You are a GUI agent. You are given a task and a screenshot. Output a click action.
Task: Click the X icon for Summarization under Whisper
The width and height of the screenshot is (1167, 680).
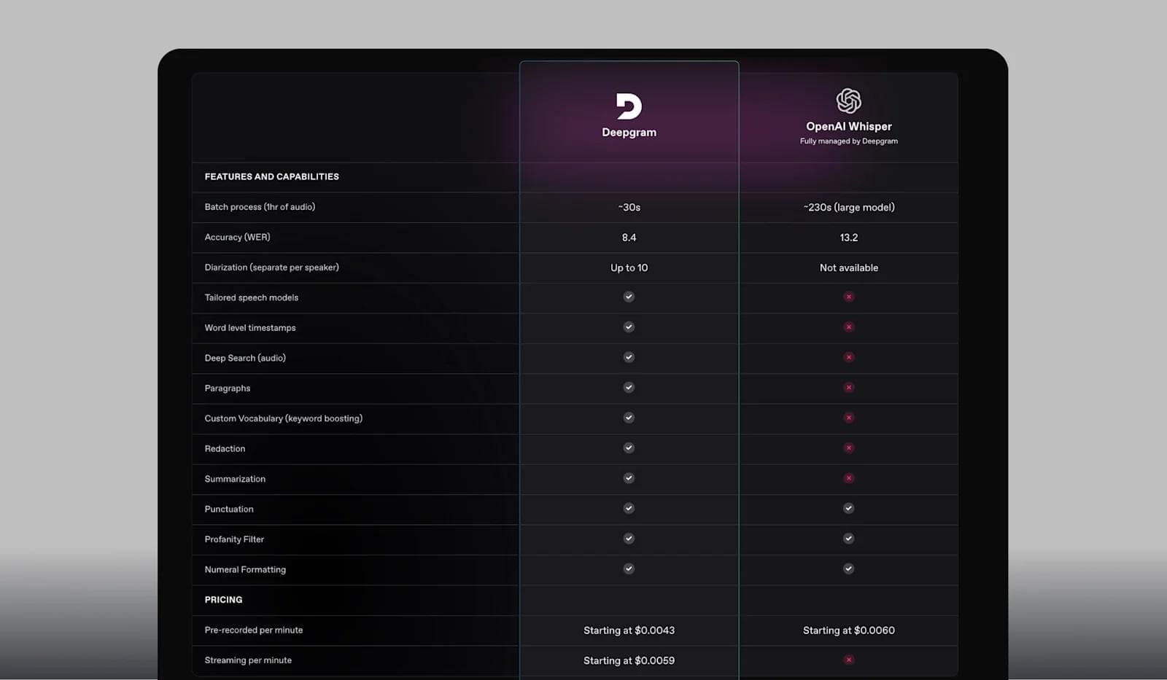tap(848, 478)
